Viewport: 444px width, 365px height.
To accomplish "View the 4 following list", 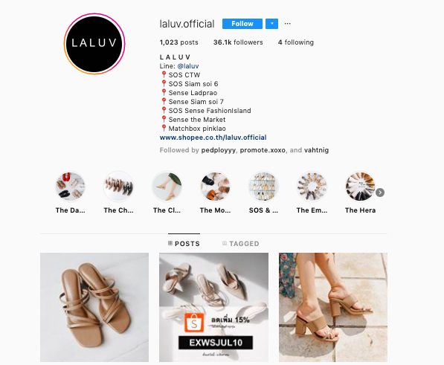I will 296,42.
